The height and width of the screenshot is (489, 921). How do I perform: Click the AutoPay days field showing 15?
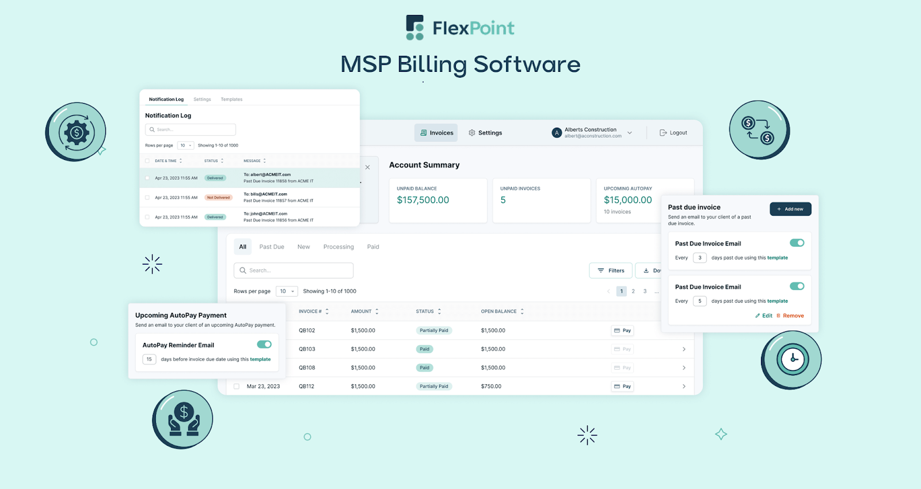coord(149,360)
